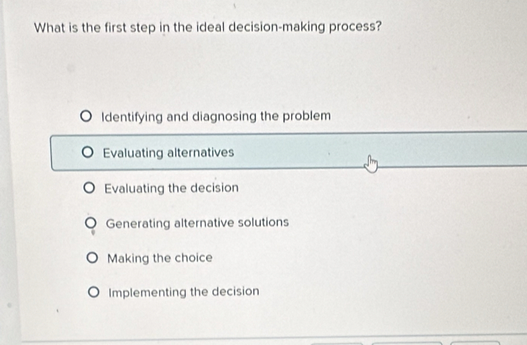Image resolution: width=527 pixels, height=345 pixels.
Task: Pick the 'Generating alternative solutions' radio button
Action: (92, 223)
